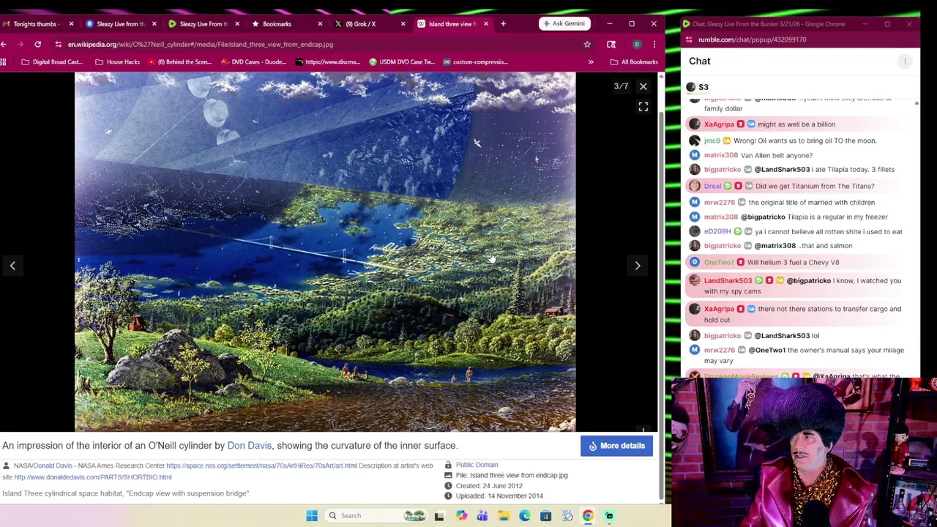The image size is (937, 527).
Task: Click the Ask Gemini button
Action: [564, 23]
